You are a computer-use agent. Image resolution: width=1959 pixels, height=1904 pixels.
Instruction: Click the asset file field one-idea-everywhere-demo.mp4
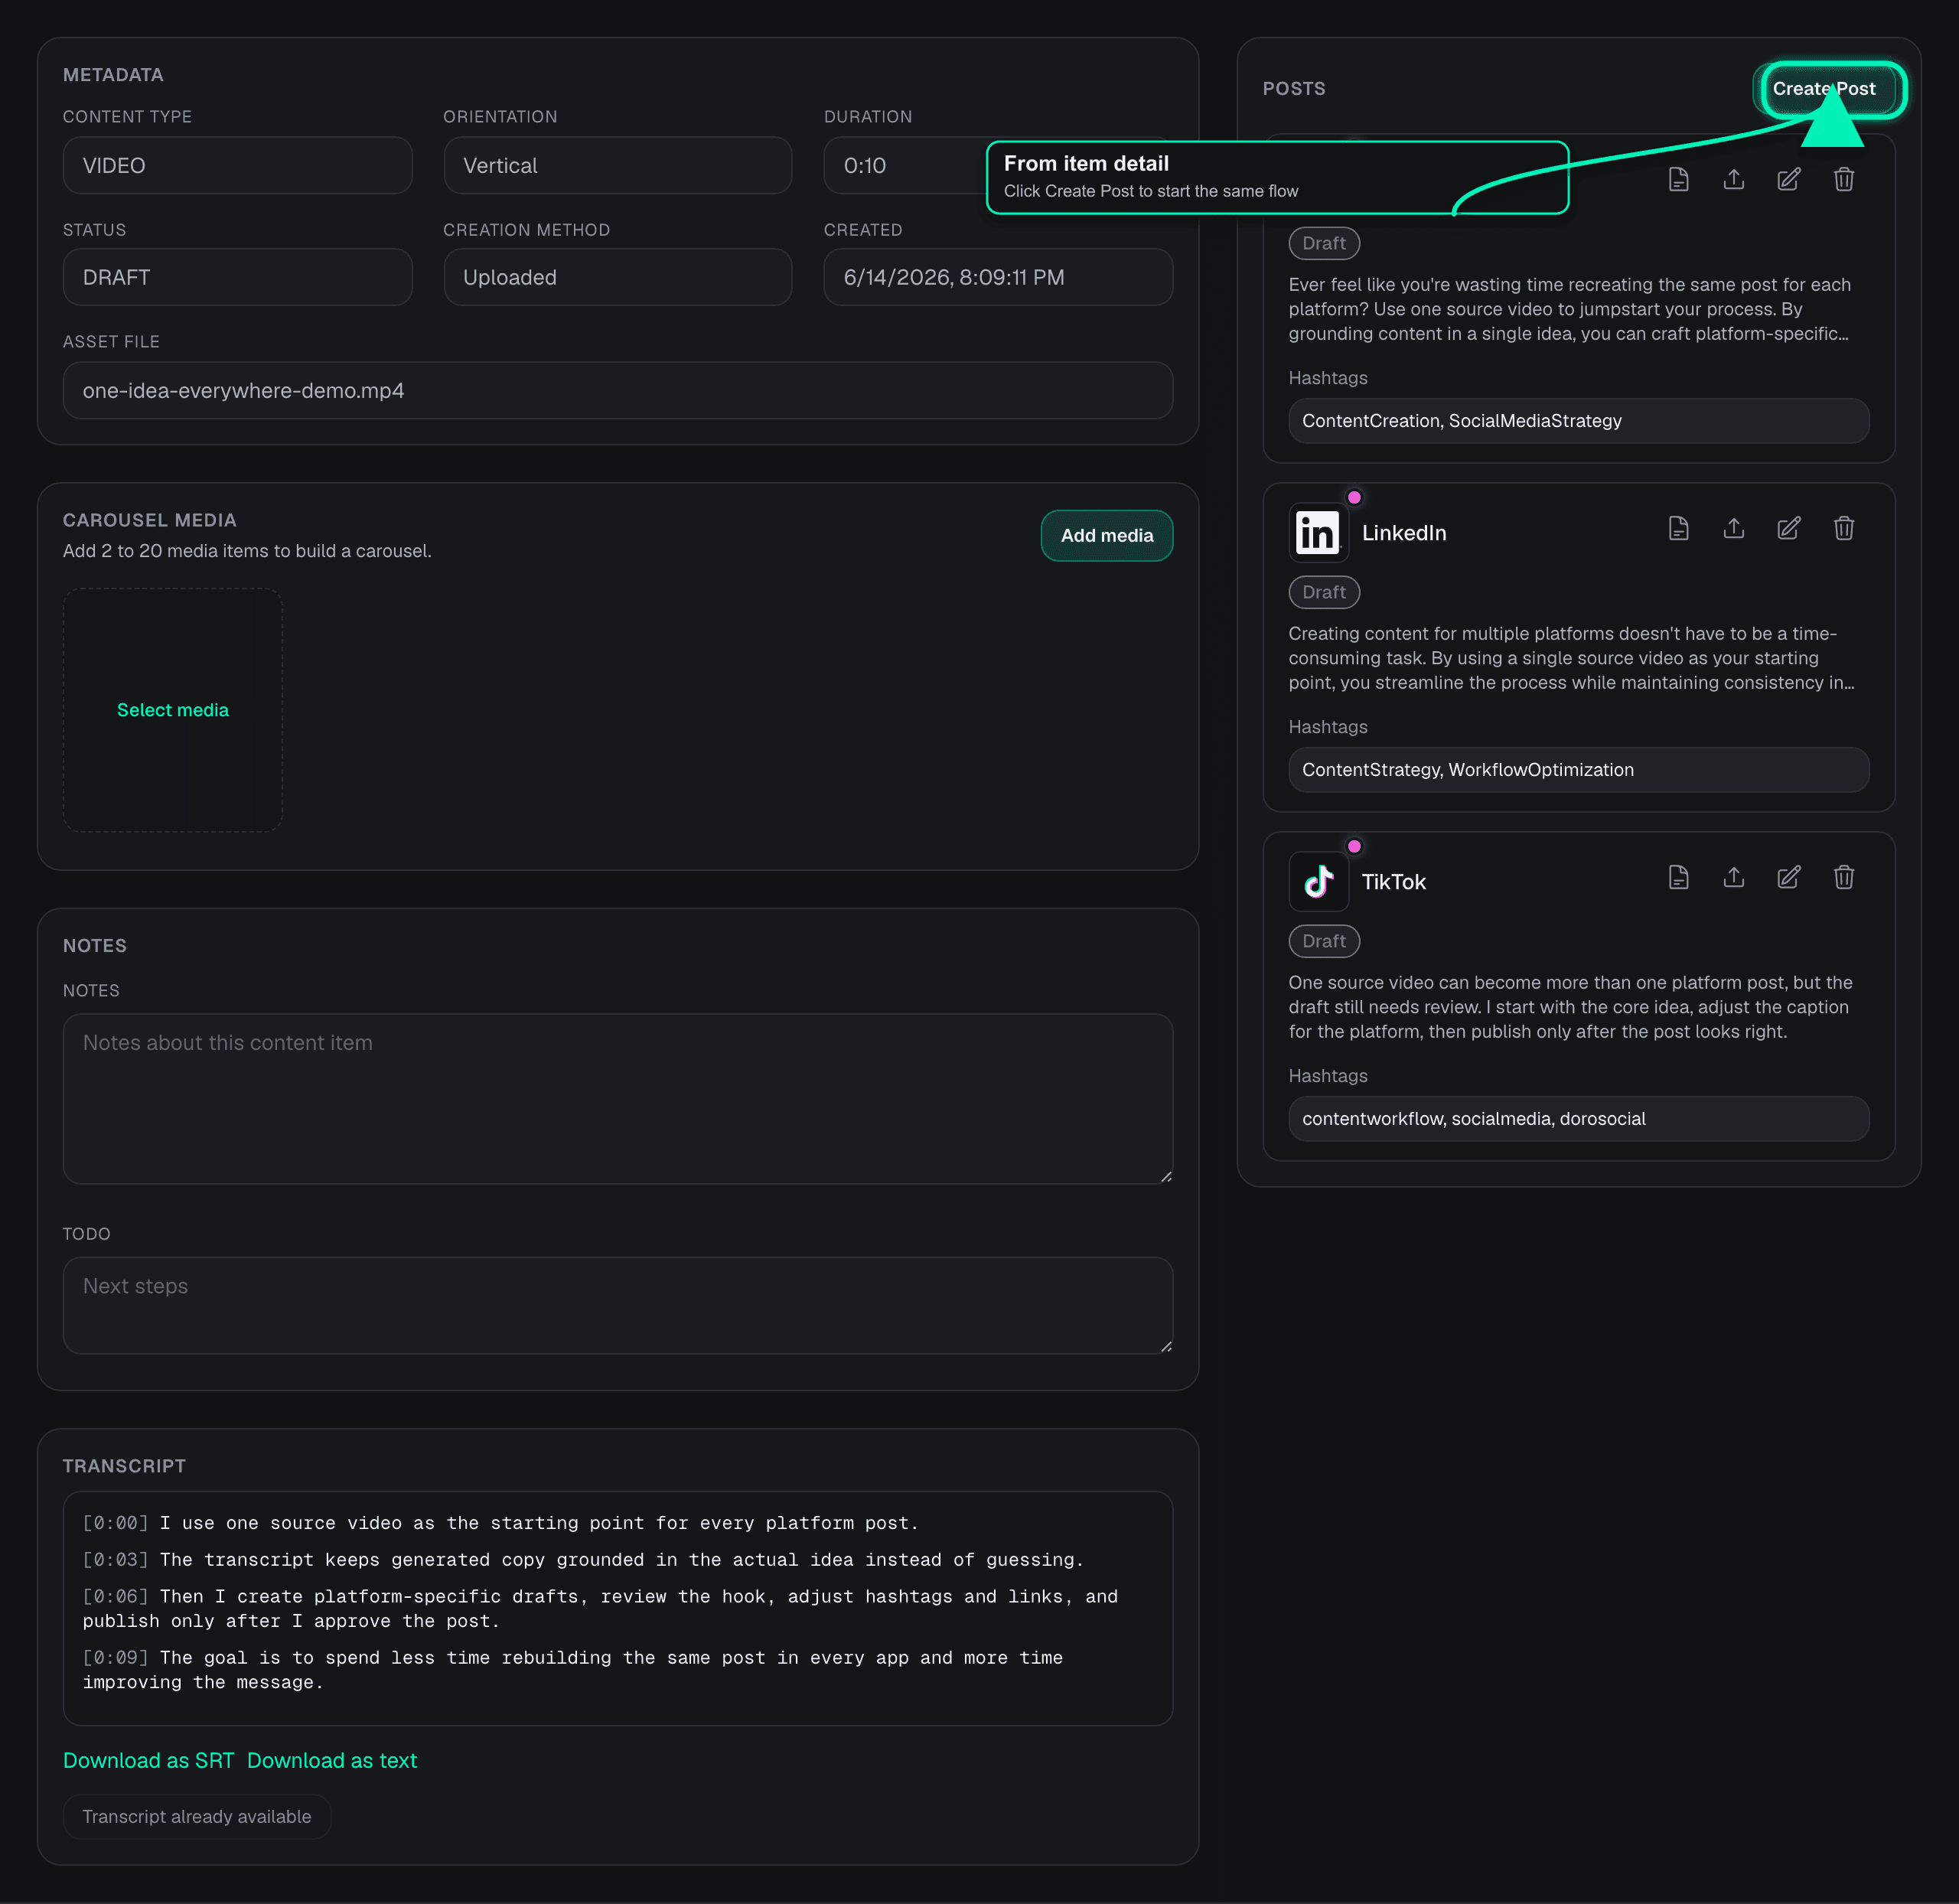click(617, 390)
